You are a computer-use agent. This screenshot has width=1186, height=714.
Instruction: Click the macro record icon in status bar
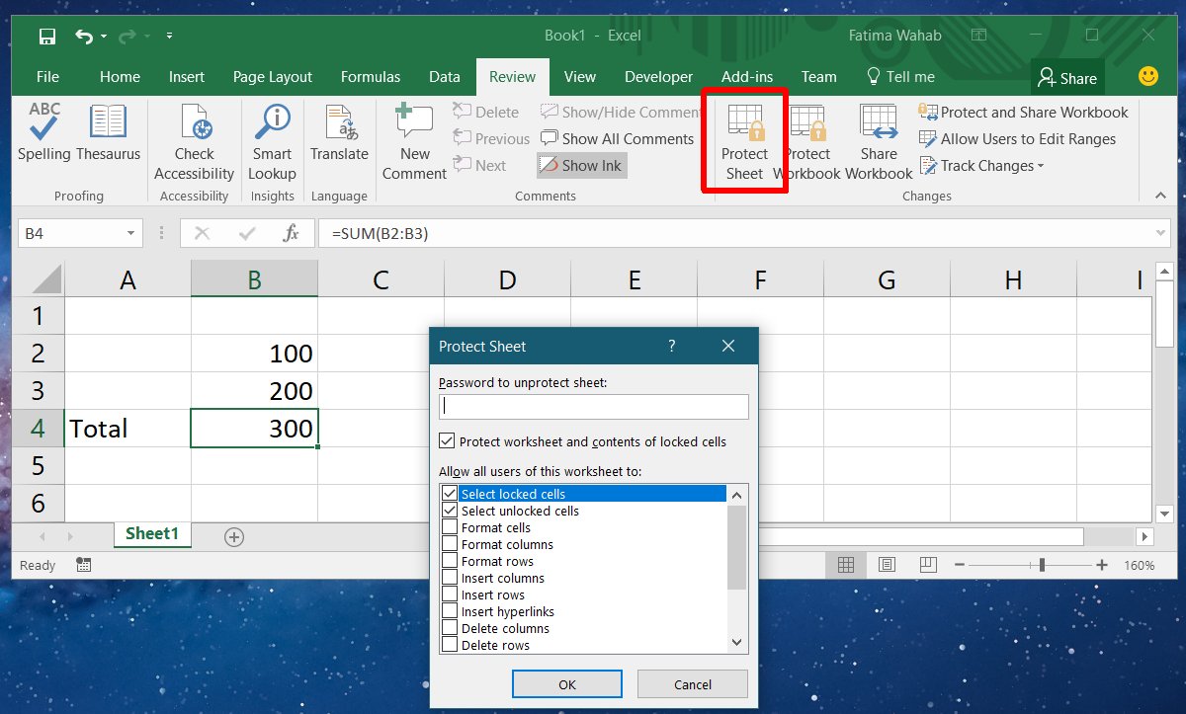coord(83,565)
